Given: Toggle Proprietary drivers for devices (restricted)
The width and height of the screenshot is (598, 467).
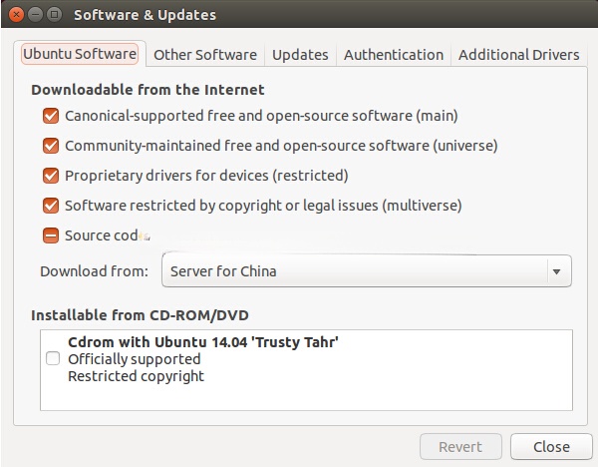Looking at the screenshot, I should 51,177.
